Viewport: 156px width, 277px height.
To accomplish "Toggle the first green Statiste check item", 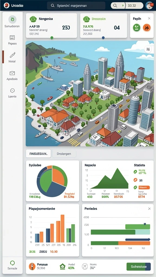I will coord(135,172).
